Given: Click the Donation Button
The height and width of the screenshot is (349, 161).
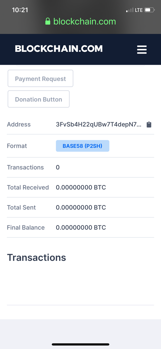Looking at the screenshot, I should point(38,99).
